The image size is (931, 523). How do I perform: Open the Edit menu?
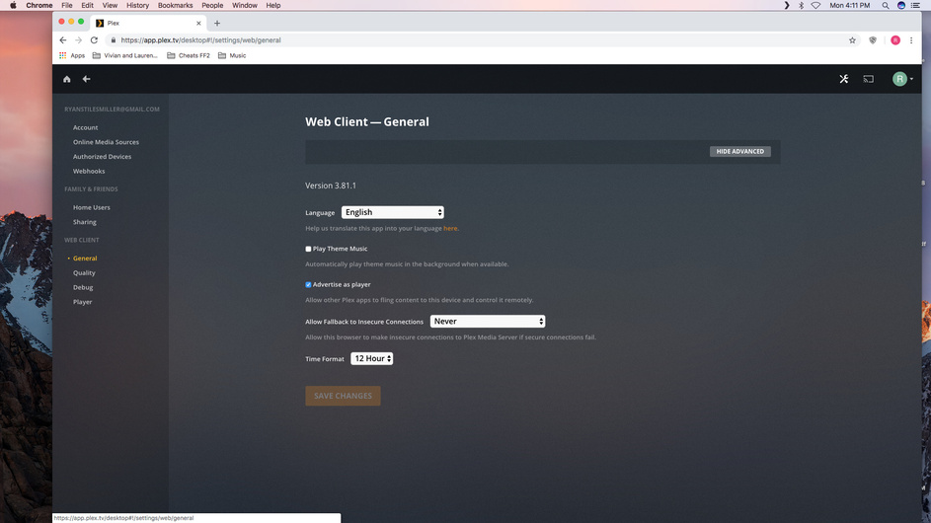(x=87, y=5)
